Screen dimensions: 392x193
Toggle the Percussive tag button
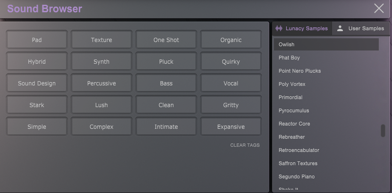coord(102,84)
